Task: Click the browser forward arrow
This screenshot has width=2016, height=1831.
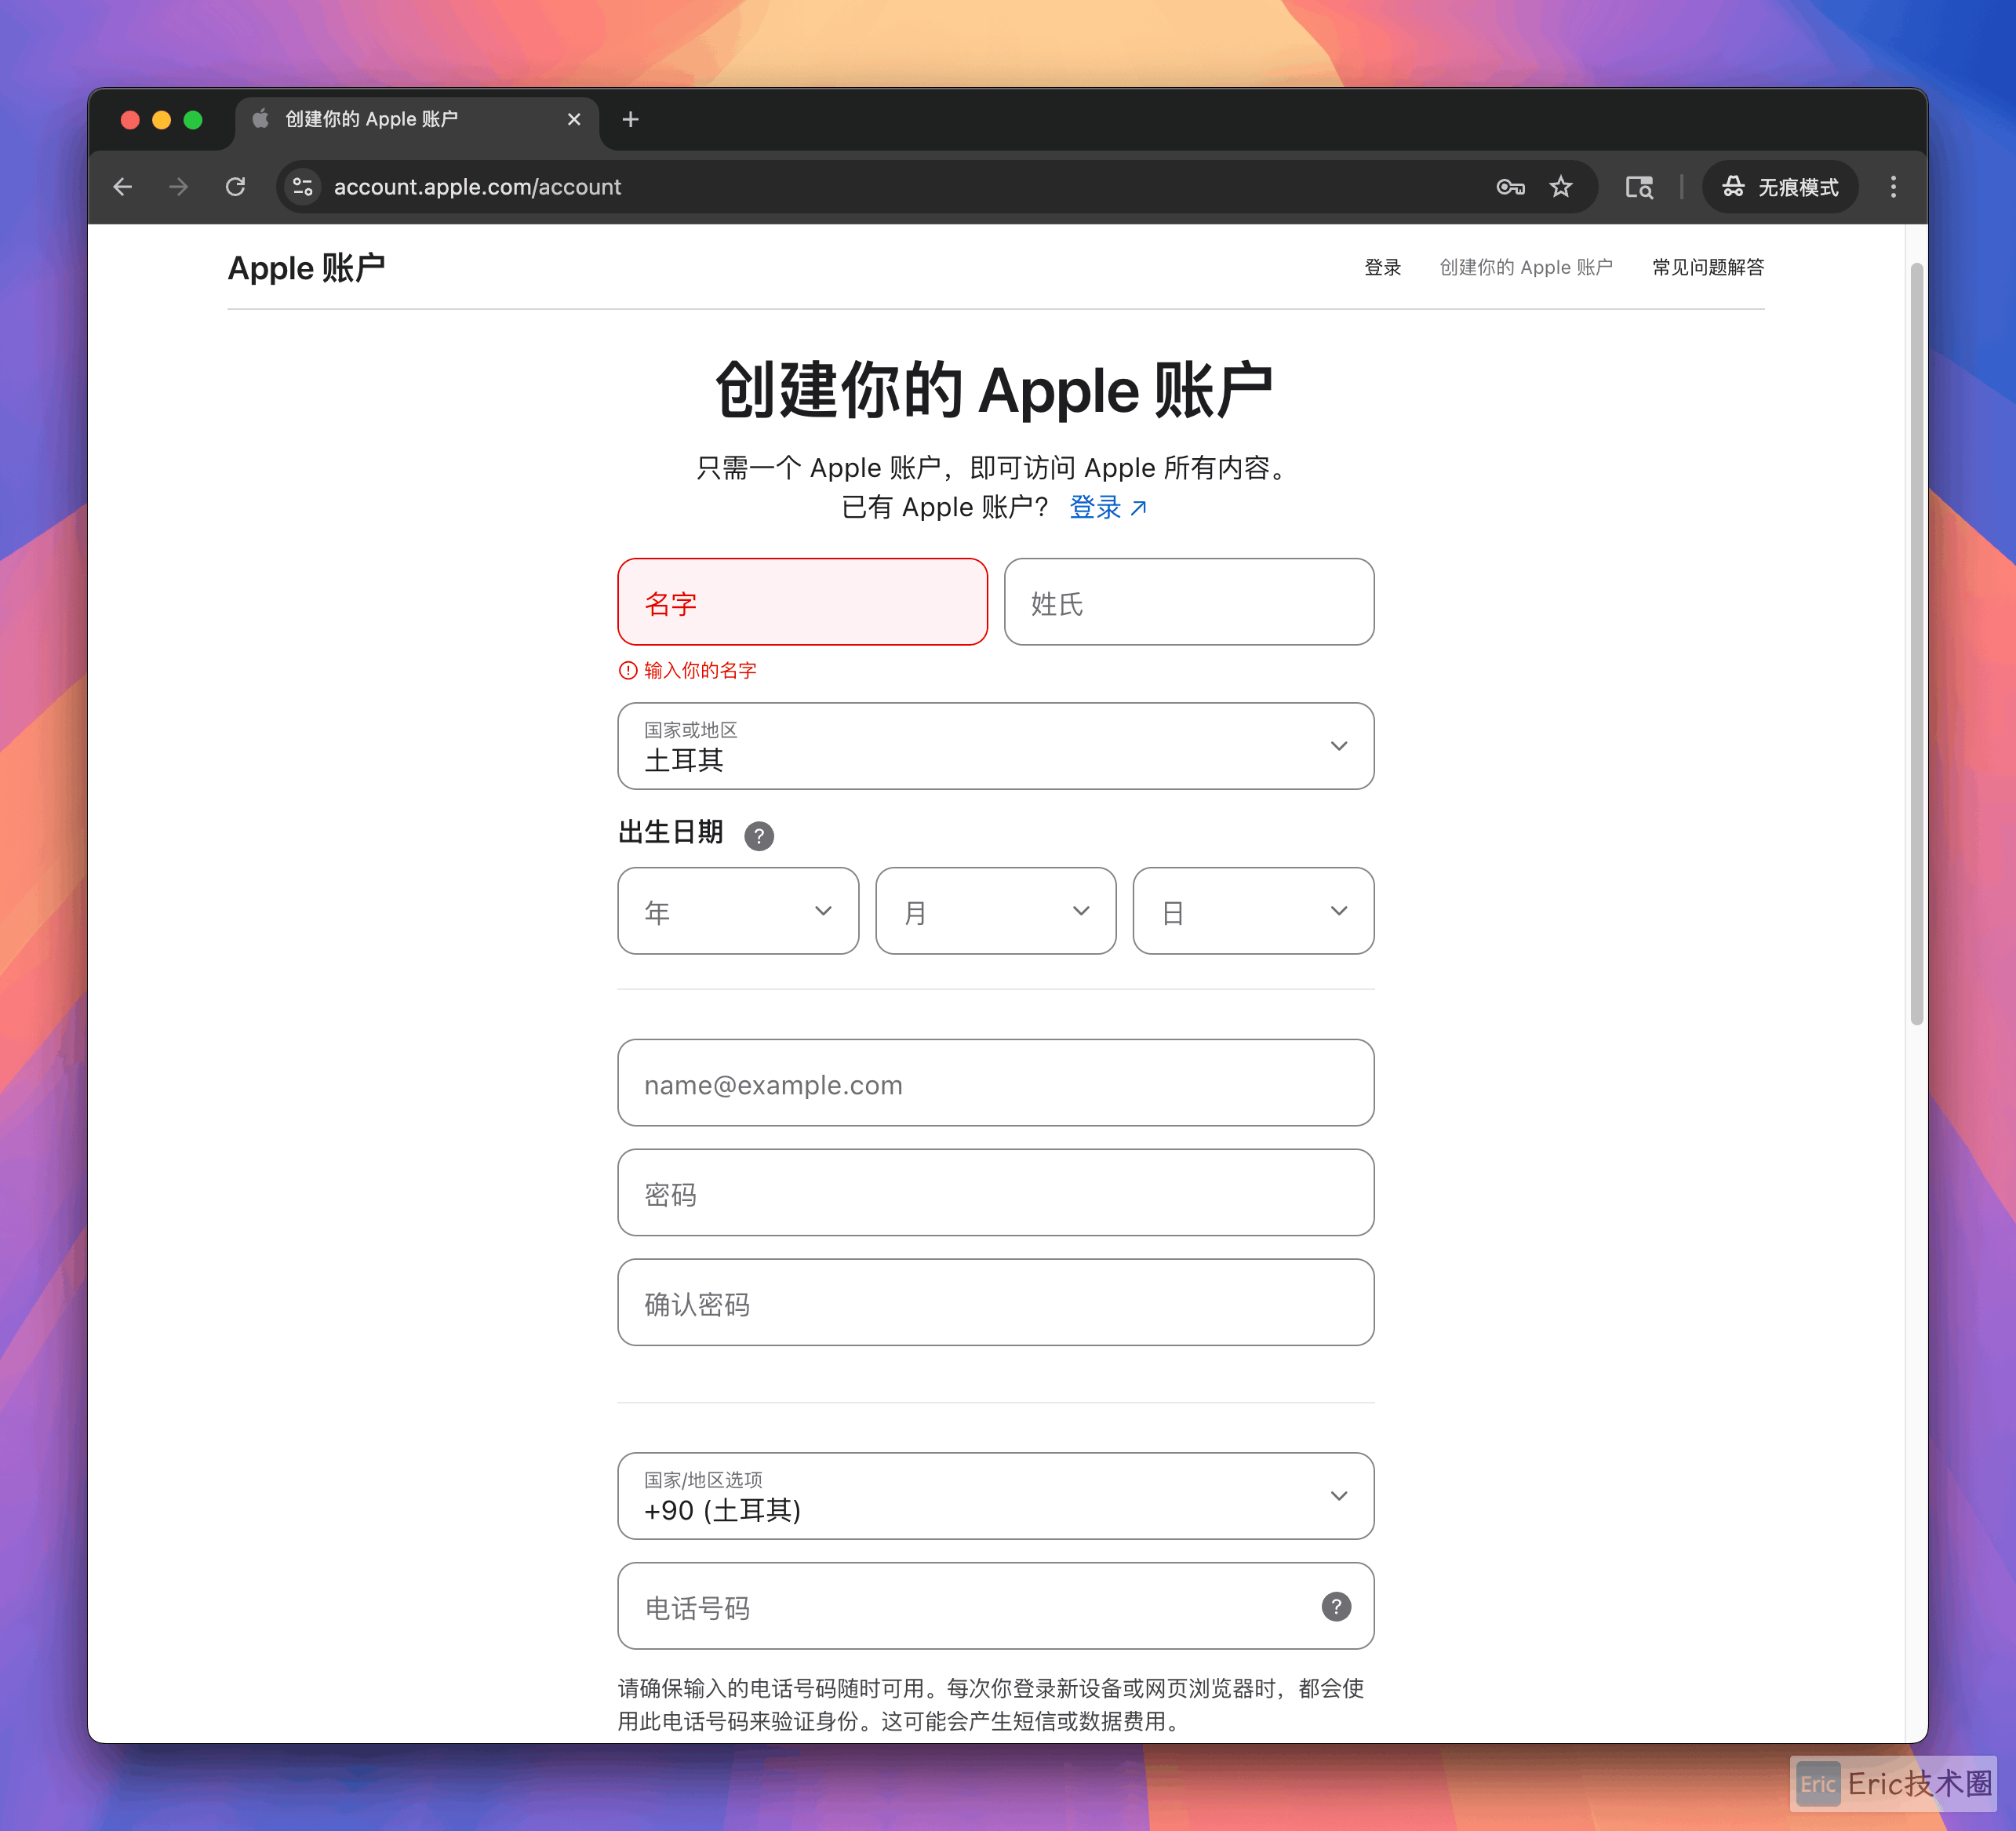Action: (x=179, y=187)
